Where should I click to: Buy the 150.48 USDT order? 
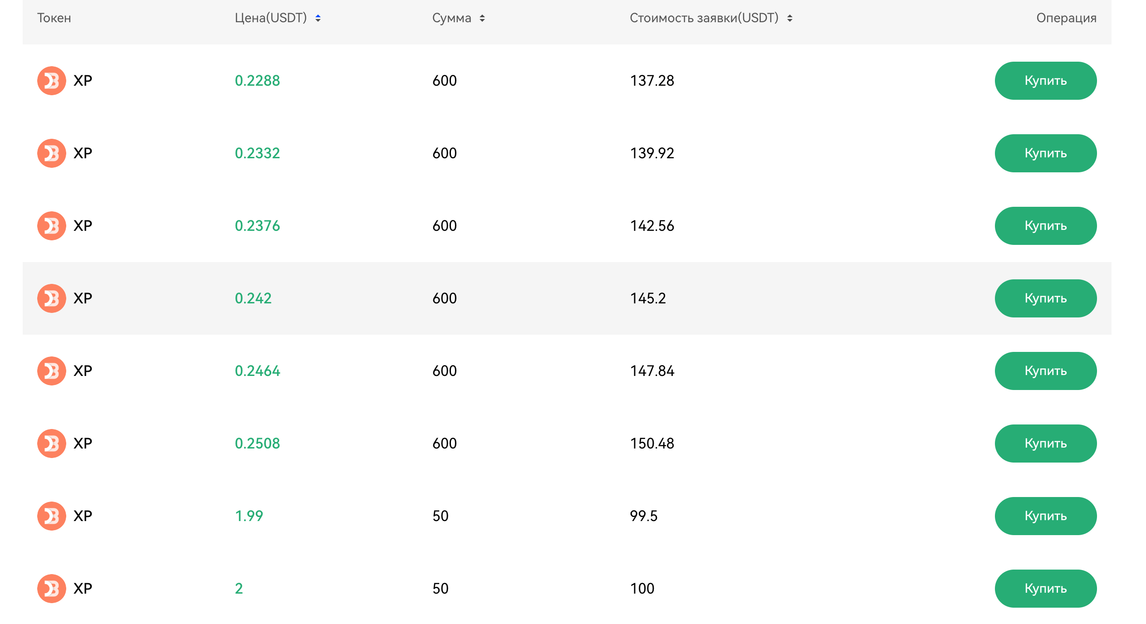tap(1046, 444)
